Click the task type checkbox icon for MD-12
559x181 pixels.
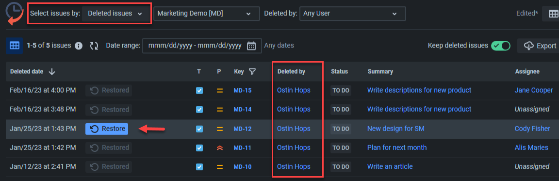pyautogui.click(x=199, y=129)
